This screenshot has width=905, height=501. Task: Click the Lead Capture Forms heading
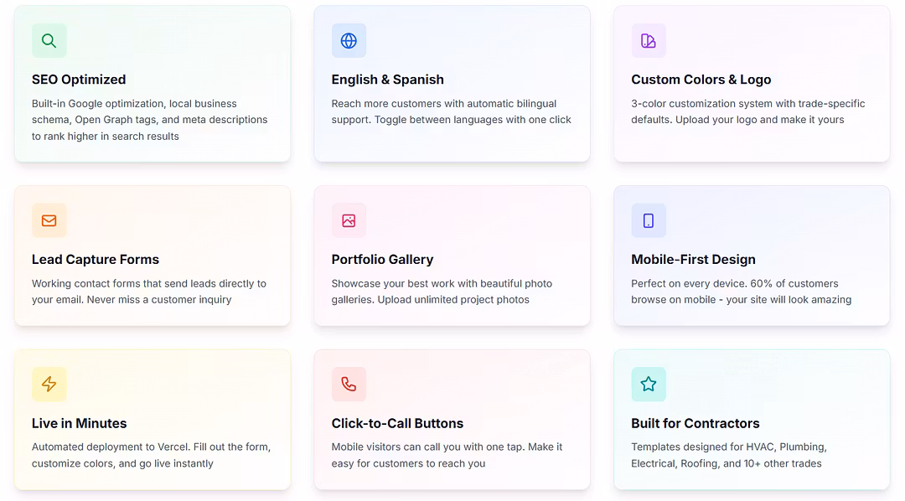tap(96, 260)
